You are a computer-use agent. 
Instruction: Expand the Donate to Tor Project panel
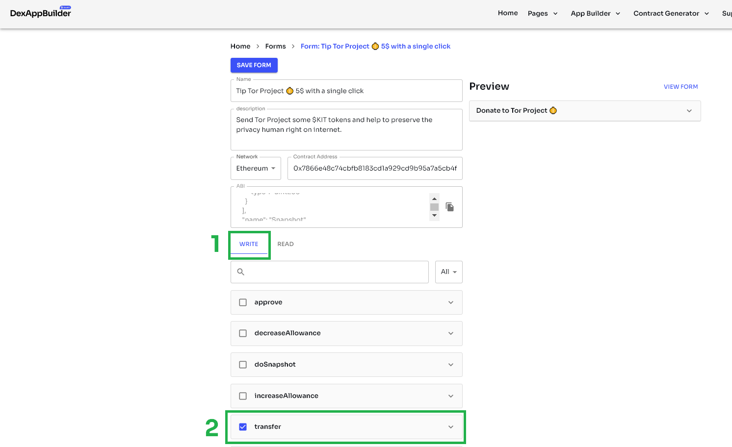coord(585,111)
